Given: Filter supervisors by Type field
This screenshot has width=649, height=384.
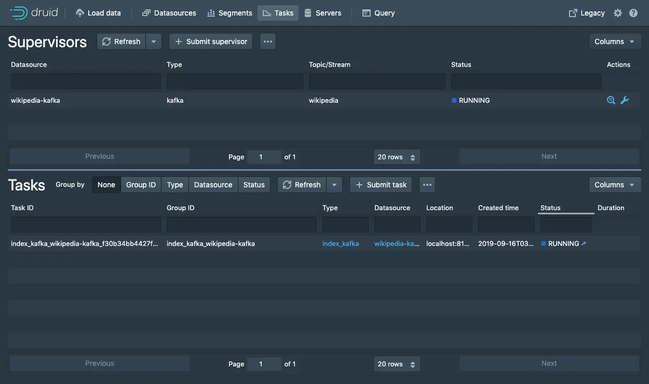Looking at the screenshot, I should coord(235,81).
